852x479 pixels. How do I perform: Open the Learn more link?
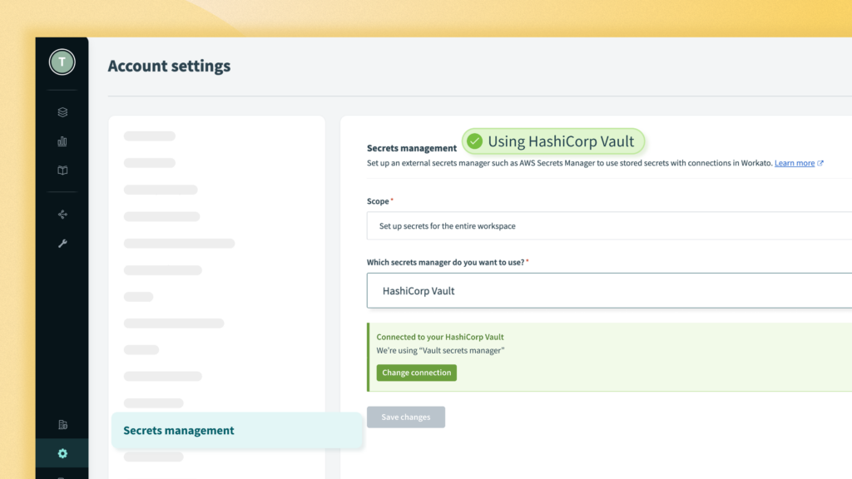pos(795,163)
